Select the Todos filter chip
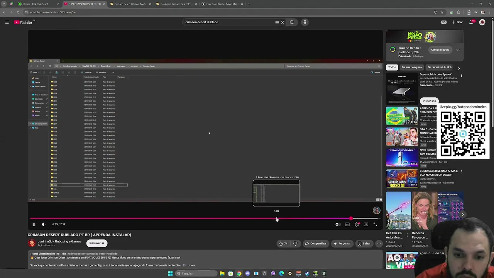The width and height of the screenshot is (494, 278). click(x=392, y=67)
